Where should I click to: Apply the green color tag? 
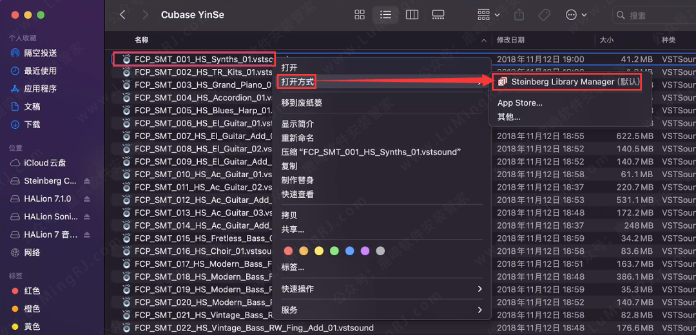334,251
